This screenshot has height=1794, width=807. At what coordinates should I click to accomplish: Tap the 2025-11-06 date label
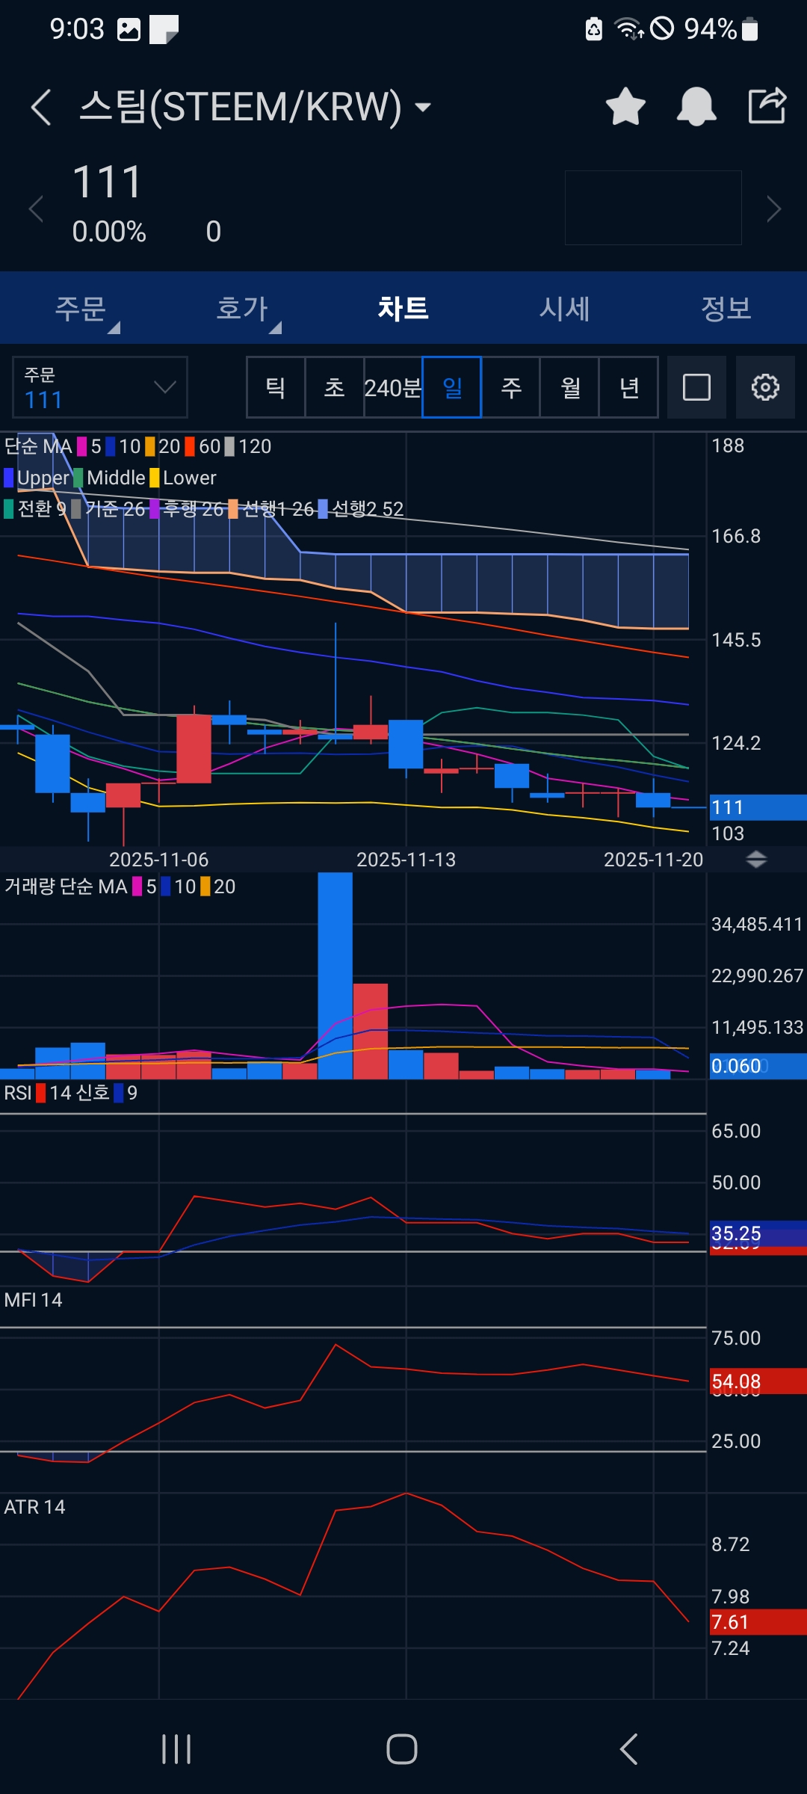pos(158,860)
